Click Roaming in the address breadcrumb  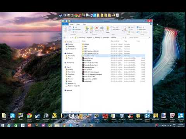coord(98,37)
